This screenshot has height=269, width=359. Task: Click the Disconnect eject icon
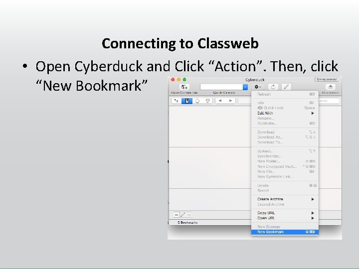coord(331,87)
